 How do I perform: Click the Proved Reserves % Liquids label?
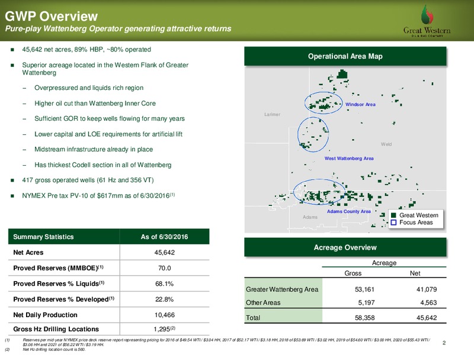click(59, 284)
